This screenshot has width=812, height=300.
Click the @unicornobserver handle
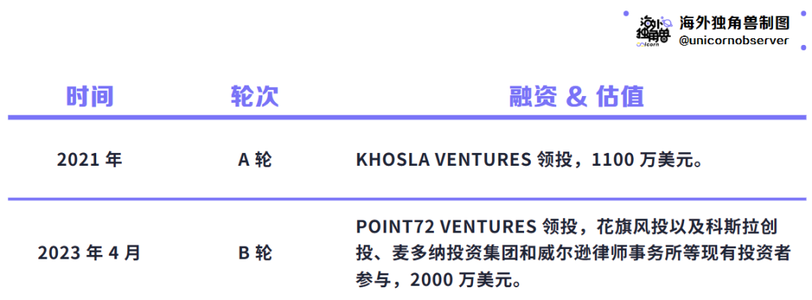pos(734,40)
